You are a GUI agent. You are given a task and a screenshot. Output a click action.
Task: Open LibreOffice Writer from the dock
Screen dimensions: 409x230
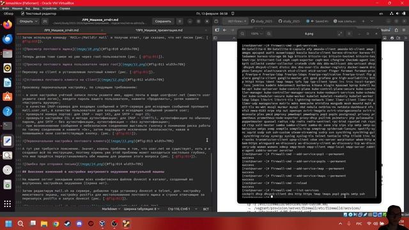[x=7, y=82]
